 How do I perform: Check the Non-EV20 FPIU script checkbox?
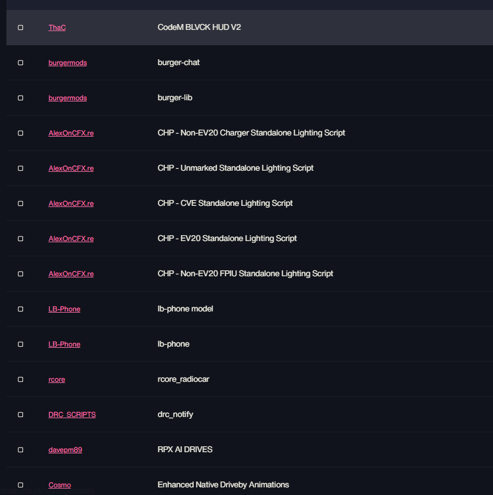click(x=21, y=274)
